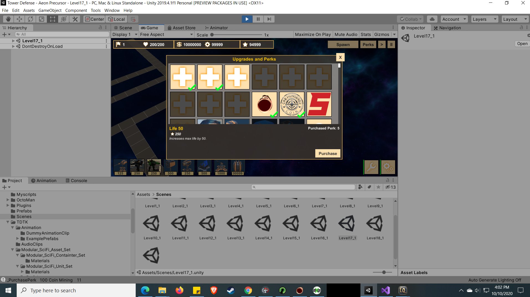Open Layers dropdown
The image size is (530, 297).
pos(485,19)
